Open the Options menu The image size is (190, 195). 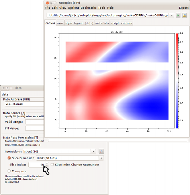(73, 8)
